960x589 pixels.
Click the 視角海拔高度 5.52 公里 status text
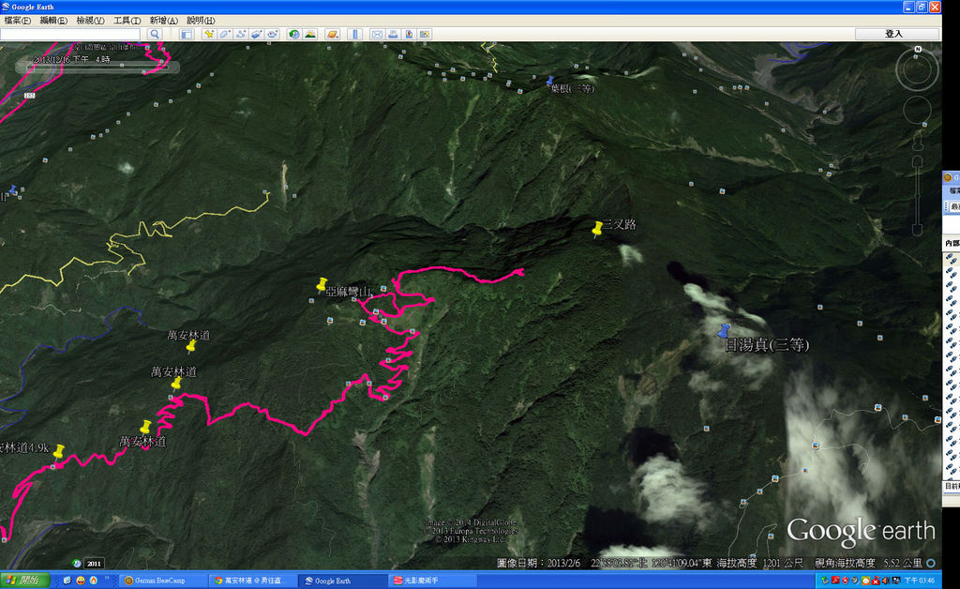[869, 563]
